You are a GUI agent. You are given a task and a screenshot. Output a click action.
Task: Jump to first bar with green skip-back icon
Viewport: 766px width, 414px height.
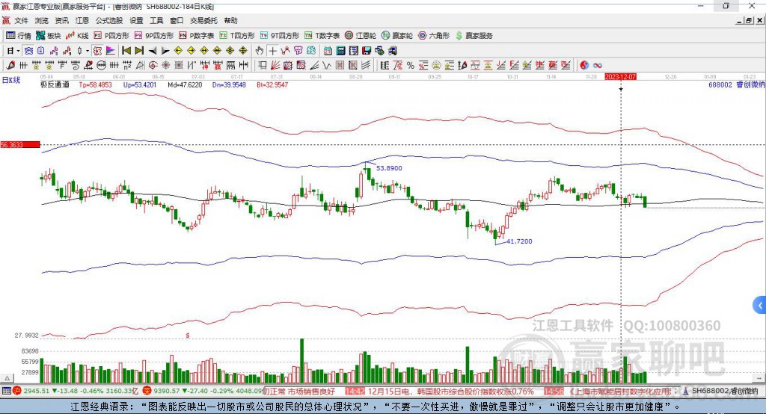click(x=126, y=51)
